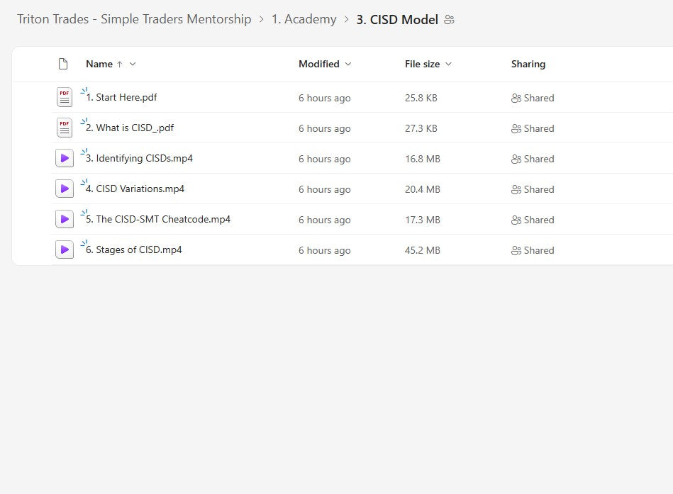Select the 3. CISD Model breadcrumb title

pos(397,20)
